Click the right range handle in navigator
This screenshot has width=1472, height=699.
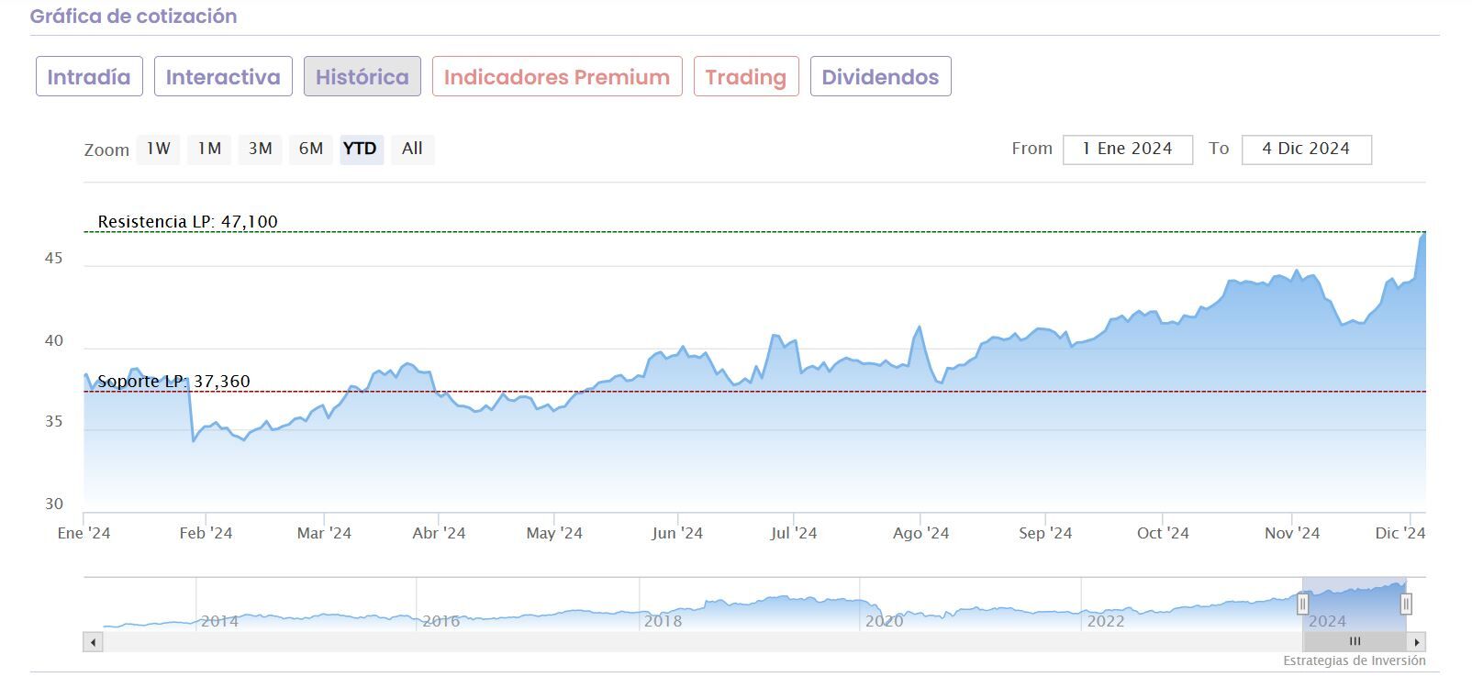pos(1406,605)
